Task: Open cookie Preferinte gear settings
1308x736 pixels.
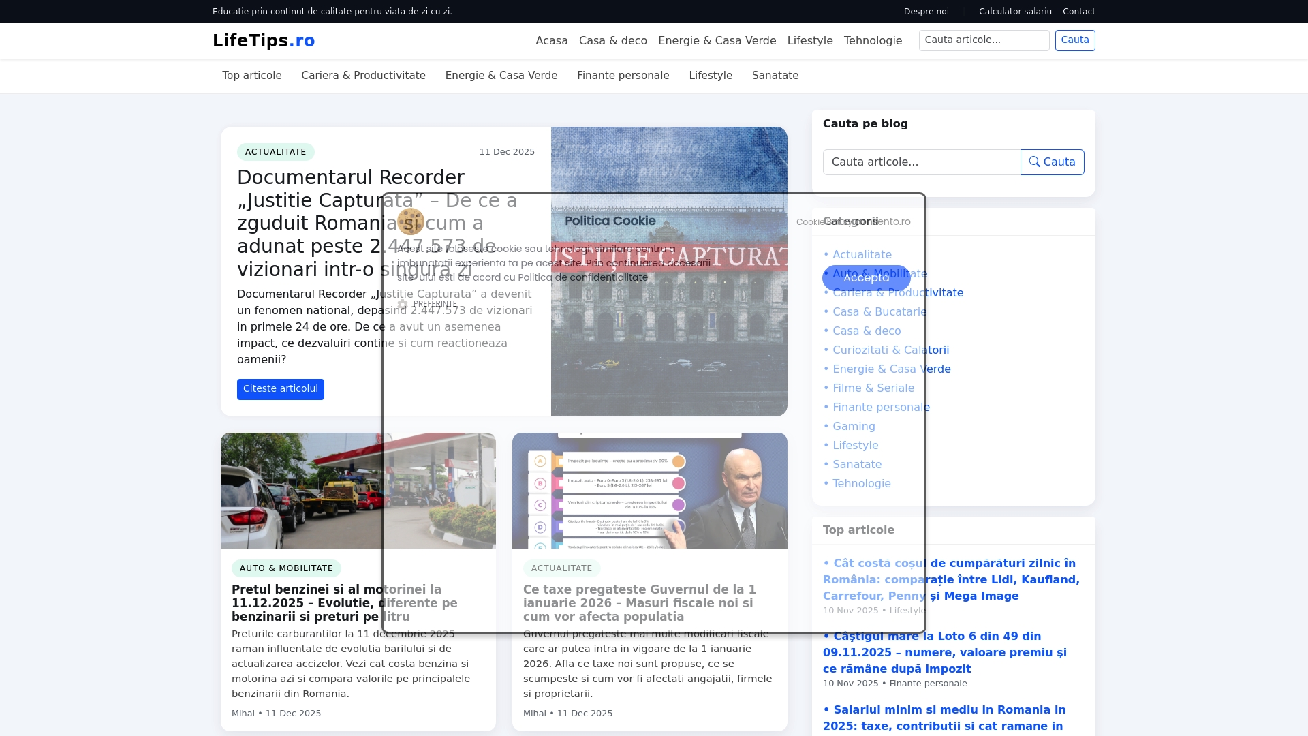Action: 428,304
